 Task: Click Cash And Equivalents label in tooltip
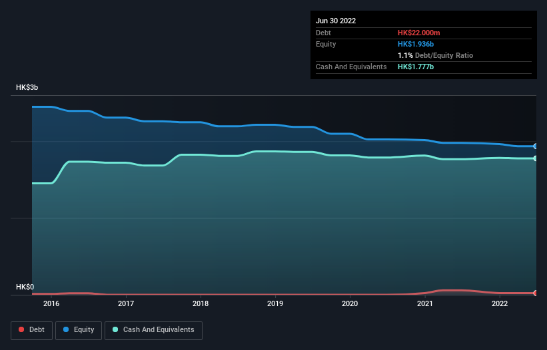click(x=351, y=67)
